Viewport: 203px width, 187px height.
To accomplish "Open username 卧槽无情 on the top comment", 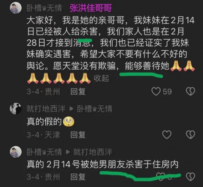I will click(x=44, y=8).
